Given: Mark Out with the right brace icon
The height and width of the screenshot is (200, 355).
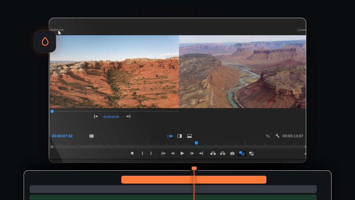Looking at the screenshot, I should point(151,153).
